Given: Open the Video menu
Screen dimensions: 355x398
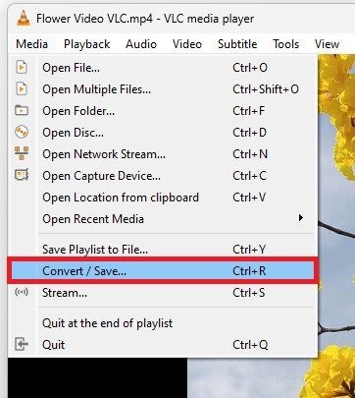Looking at the screenshot, I should coord(187,44).
